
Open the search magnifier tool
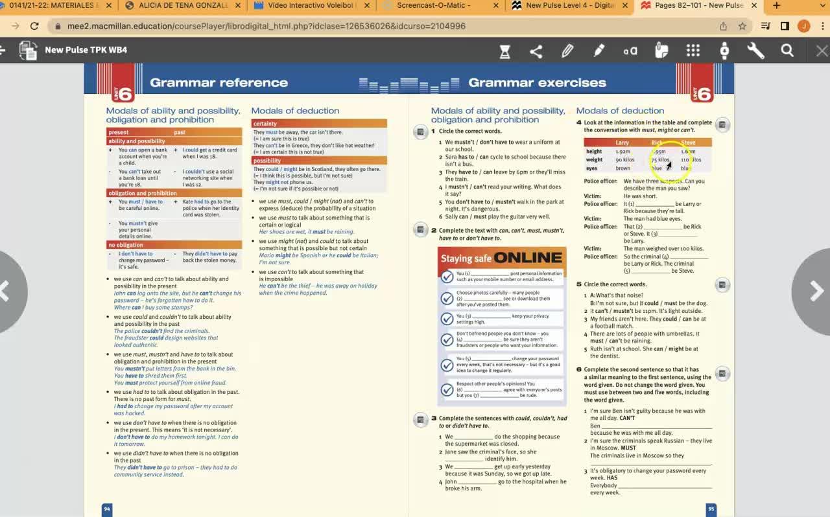pyautogui.click(x=787, y=51)
